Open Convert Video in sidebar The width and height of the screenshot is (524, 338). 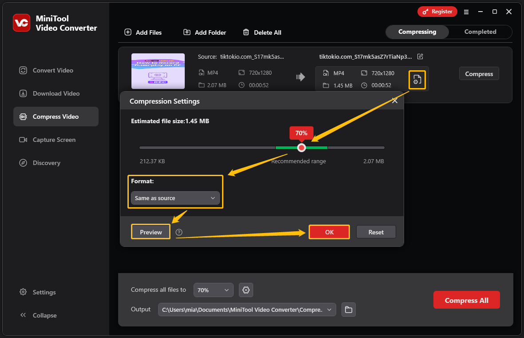point(56,70)
